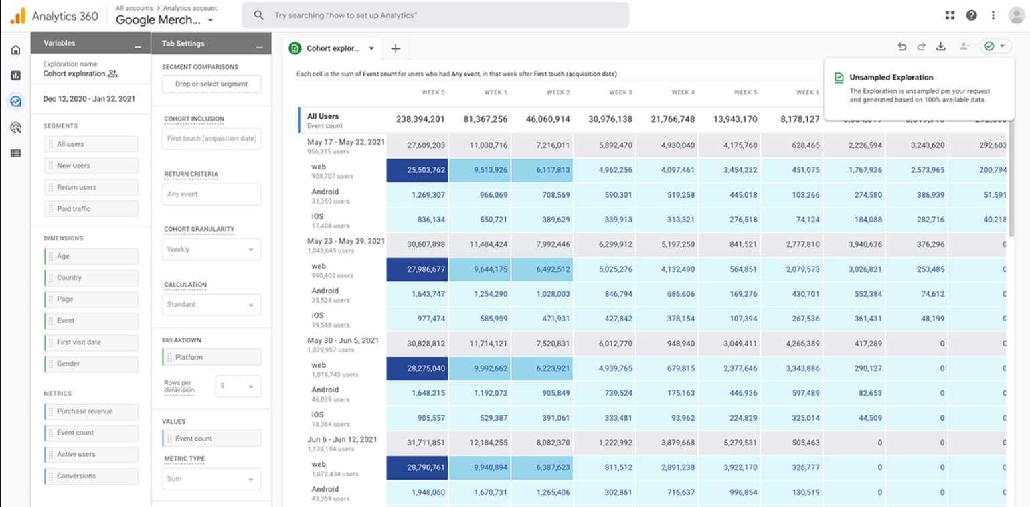Open the Cohort exploration tab dropdown arrow
1030x507 pixels.
(x=371, y=48)
